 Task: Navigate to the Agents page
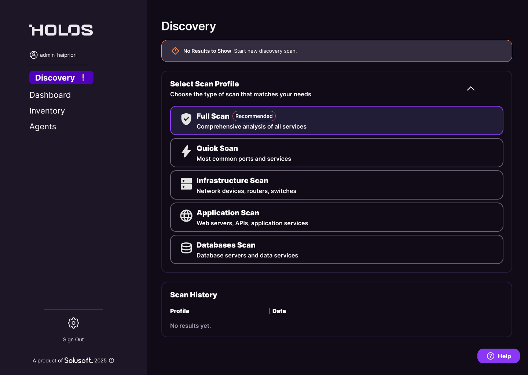coord(43,126)
